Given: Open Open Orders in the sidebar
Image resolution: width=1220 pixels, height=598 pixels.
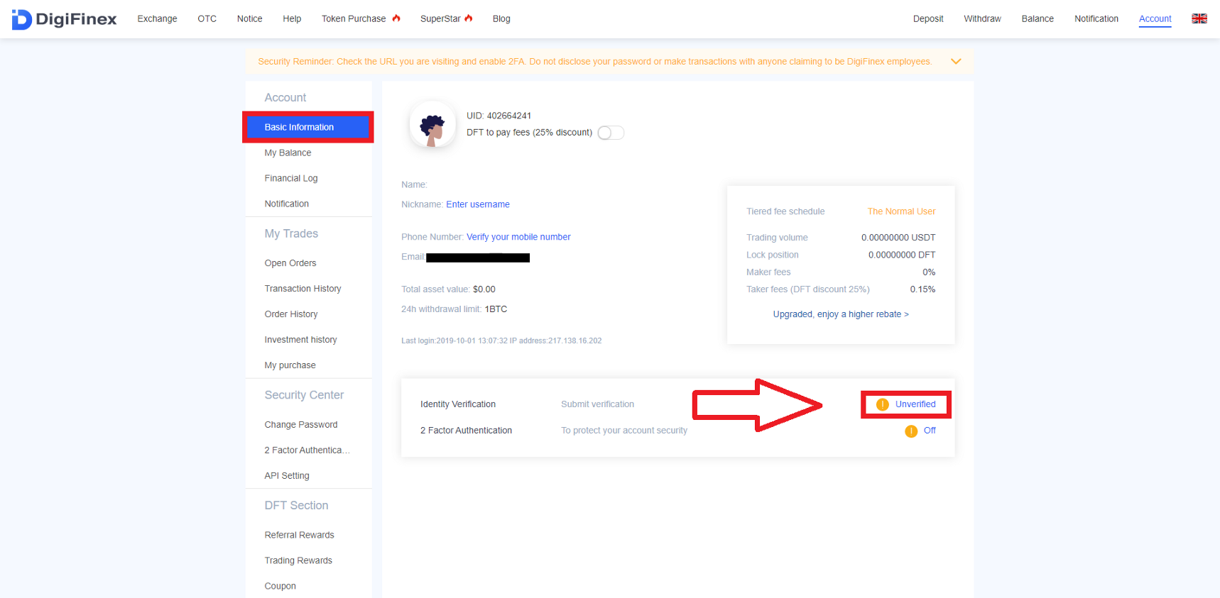Looking at the screenshot, I should [x=290, y=263].
